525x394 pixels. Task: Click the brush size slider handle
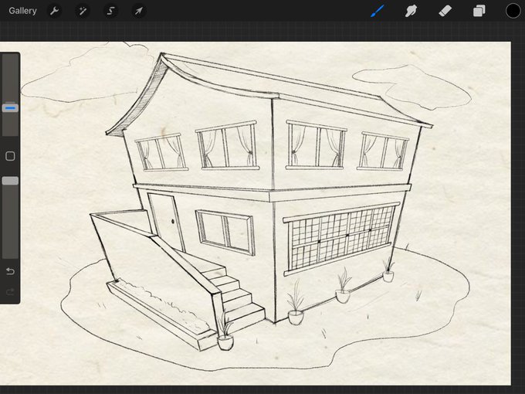click(10, 108)
